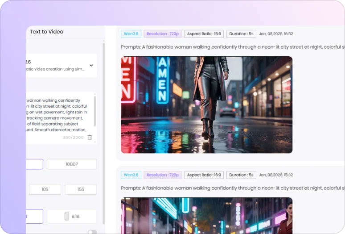Screen dimensions: 345x234
Task: Click the Aspect Ratio : 16:9 tag on the second video
Action: [x=204, y=175]
